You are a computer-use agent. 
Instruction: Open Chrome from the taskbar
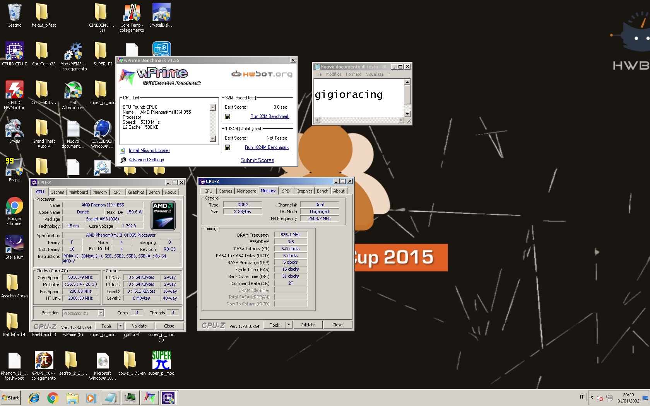point(53,397)
